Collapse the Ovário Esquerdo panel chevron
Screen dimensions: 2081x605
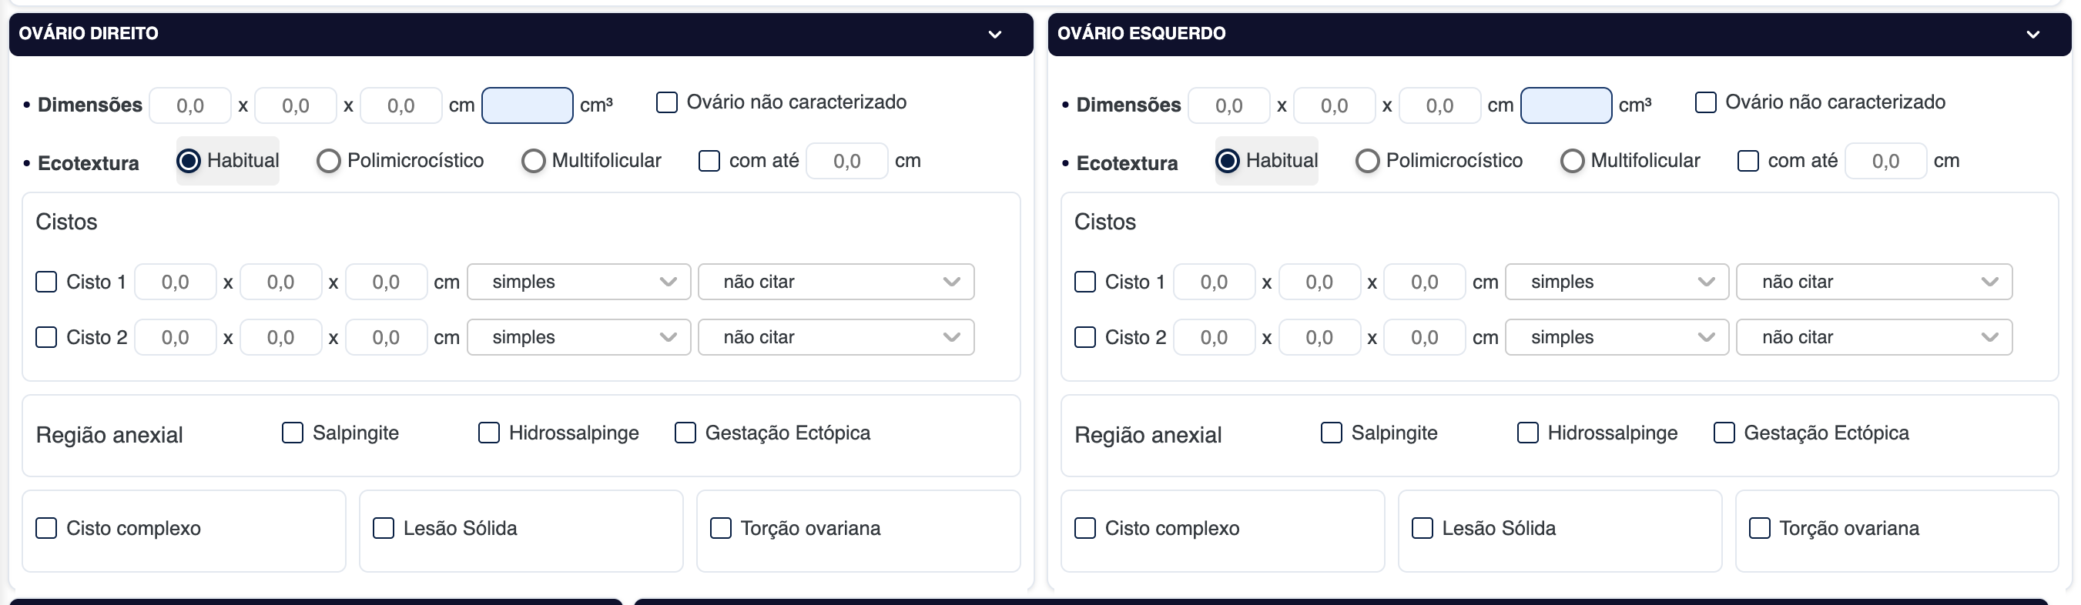tap(2033, 35)
